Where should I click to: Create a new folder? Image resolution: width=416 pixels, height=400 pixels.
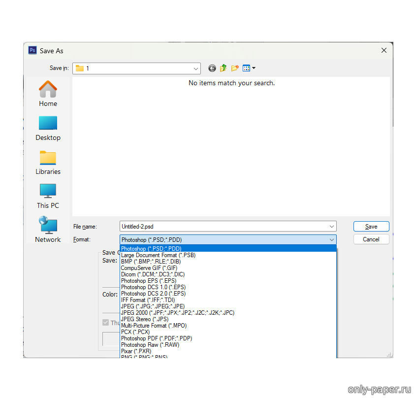pyautogui.click(x=234, y=68)
